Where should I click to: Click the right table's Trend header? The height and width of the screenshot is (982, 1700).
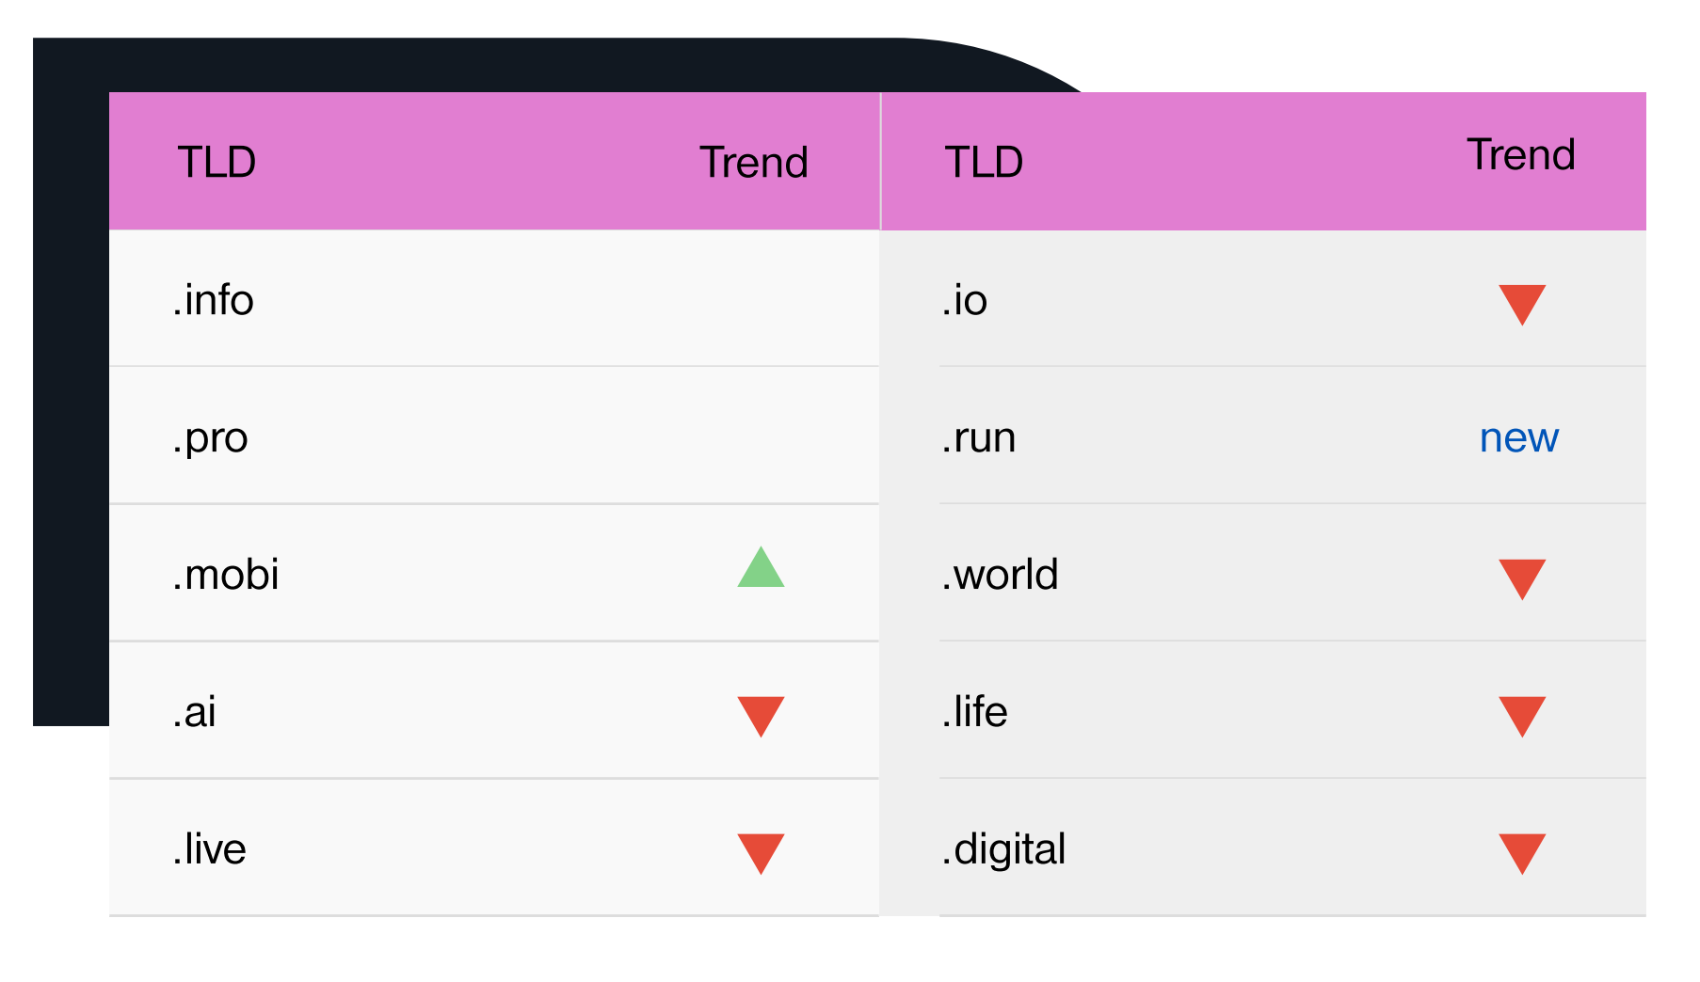click(1520, 155)
